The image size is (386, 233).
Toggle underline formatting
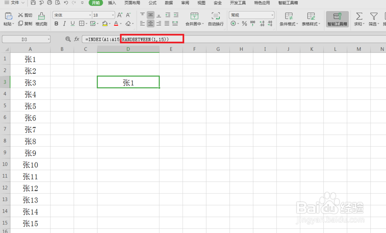click(x=73, y=24)
